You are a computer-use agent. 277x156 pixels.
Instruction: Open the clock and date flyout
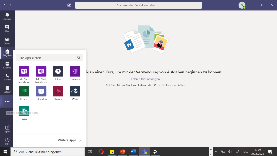pos(258,152)
